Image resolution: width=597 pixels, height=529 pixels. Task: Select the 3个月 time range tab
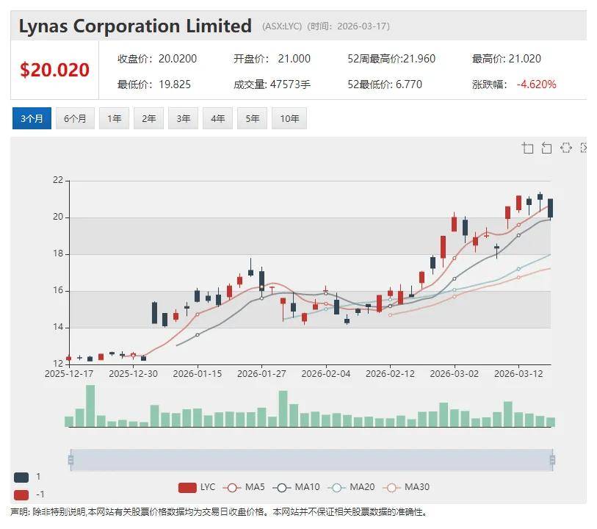point(32,118)
